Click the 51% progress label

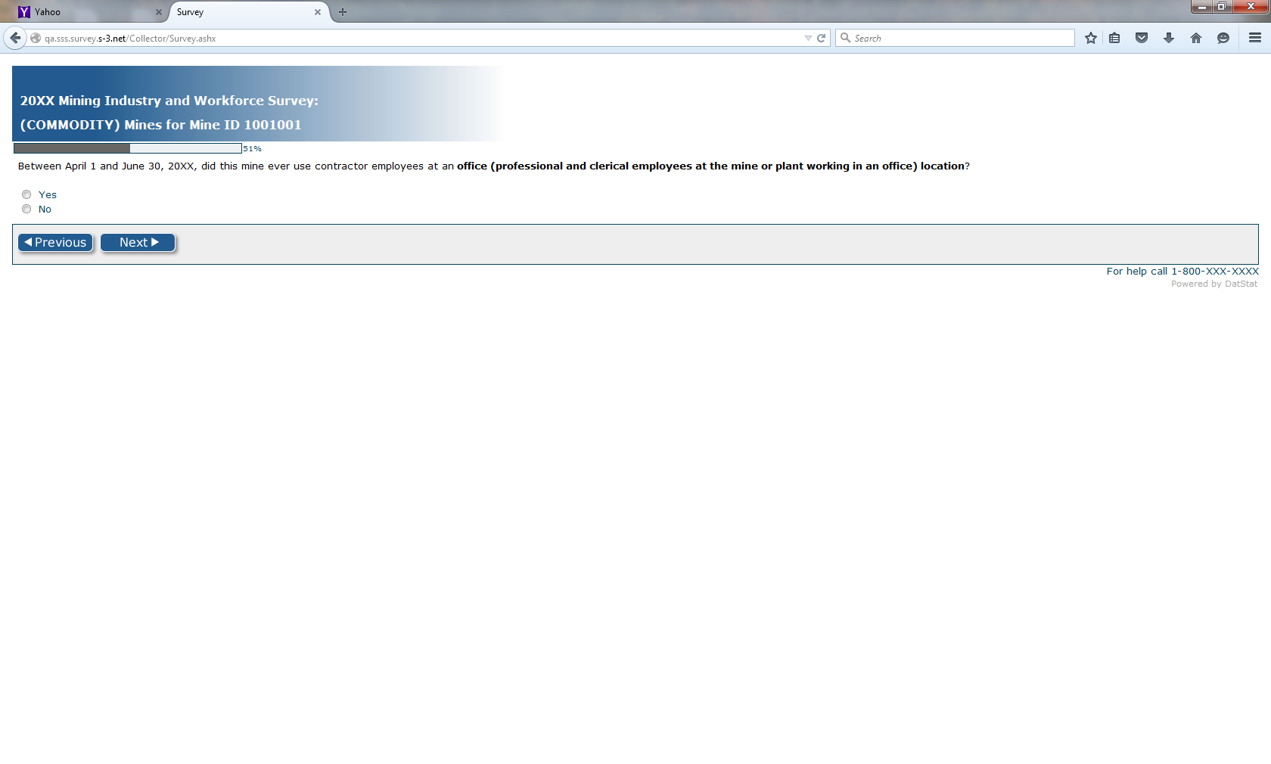click(253, 149)
